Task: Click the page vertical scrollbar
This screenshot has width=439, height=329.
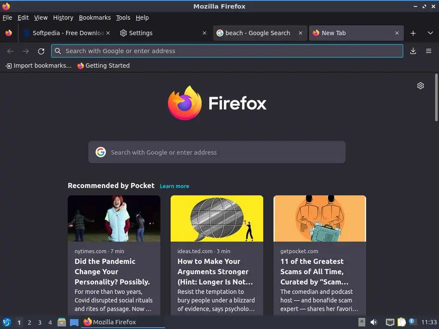Action: (x=436, y=97)
